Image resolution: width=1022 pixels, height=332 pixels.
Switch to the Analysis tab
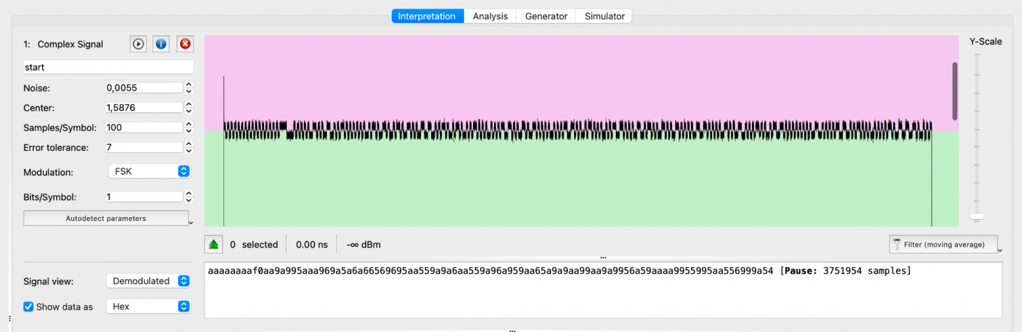click(x=490, y=16)
